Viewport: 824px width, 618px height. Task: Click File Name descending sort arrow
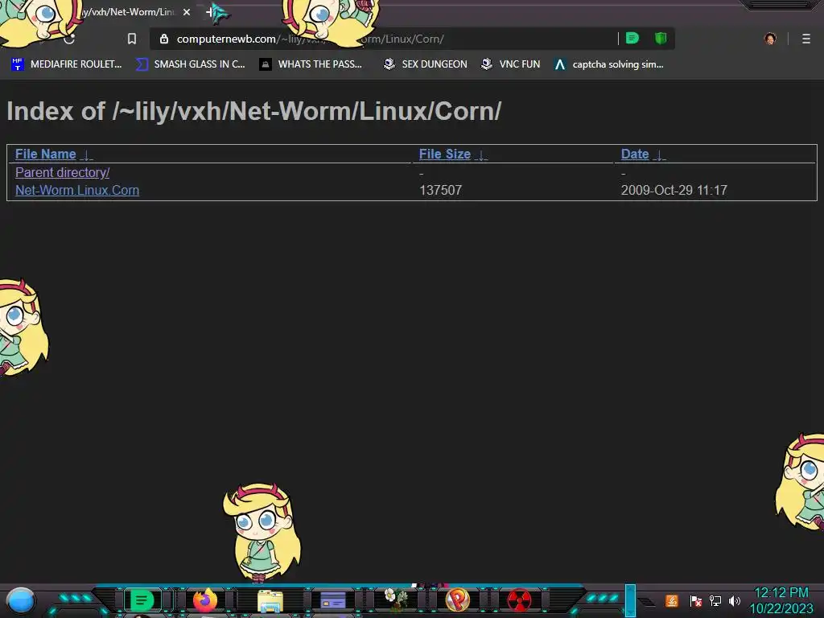pos(87,155)
